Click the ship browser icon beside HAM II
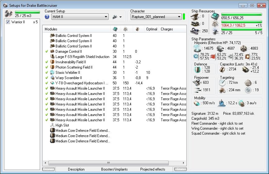This screenshot has height=174, width=269. [115, 17]
